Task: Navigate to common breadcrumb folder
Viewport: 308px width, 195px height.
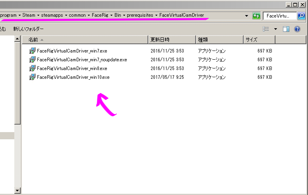Action: point(77,15)
